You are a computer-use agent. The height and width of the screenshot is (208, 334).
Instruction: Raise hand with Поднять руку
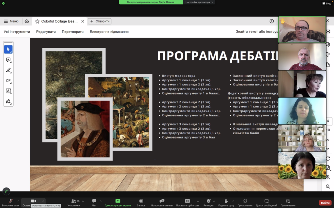click(226, 202)
